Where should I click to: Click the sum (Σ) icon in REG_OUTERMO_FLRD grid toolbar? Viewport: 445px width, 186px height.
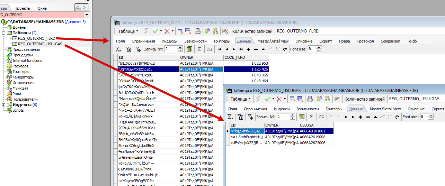[199, 49]
